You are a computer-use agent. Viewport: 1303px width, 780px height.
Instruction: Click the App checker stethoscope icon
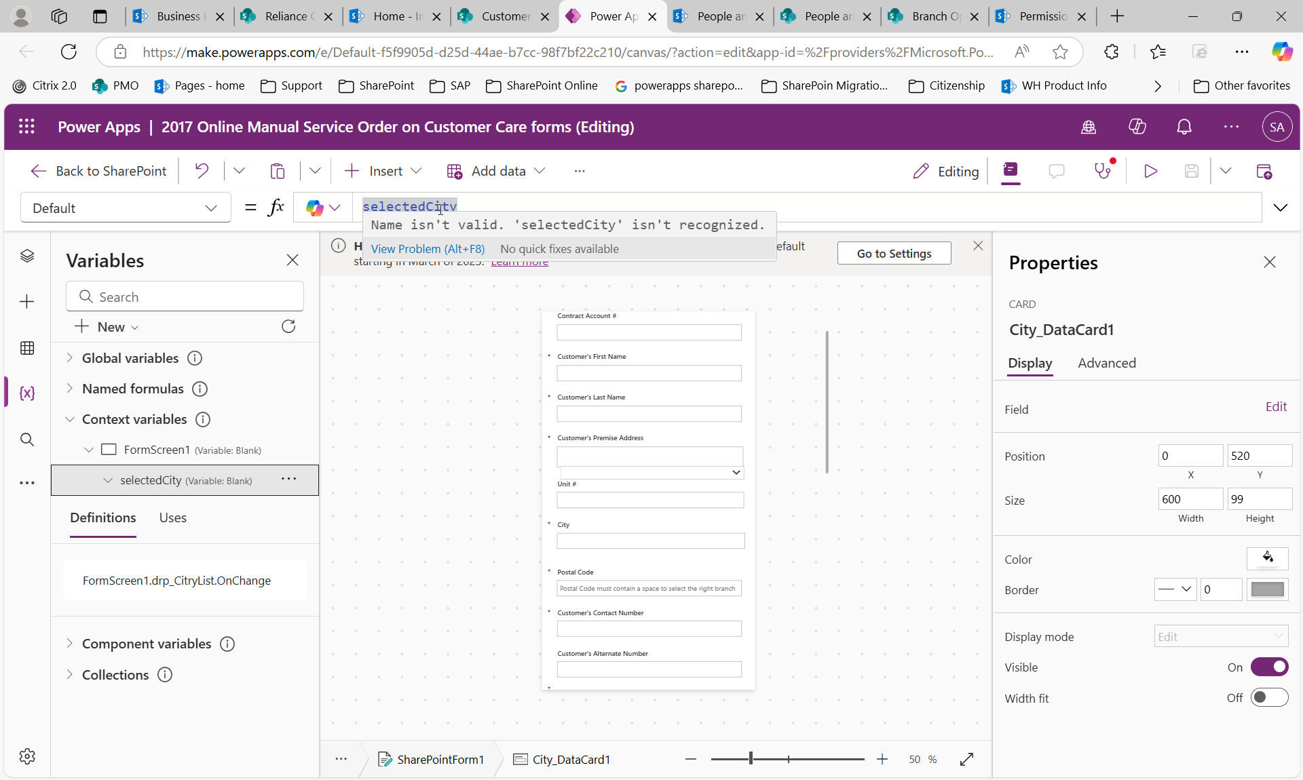click(x=1103, y=171)
